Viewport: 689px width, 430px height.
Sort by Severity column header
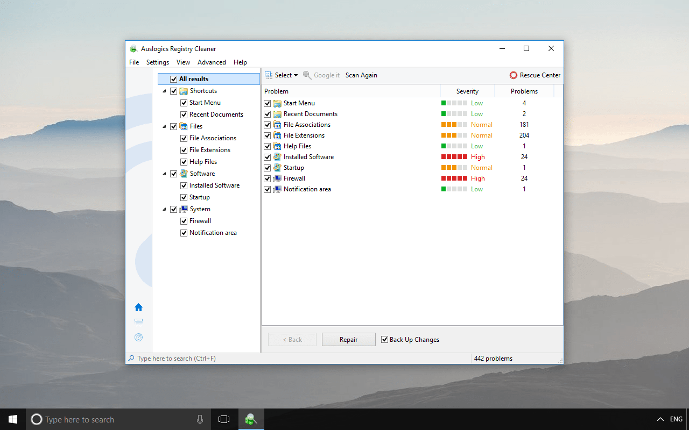click(467, 91)
